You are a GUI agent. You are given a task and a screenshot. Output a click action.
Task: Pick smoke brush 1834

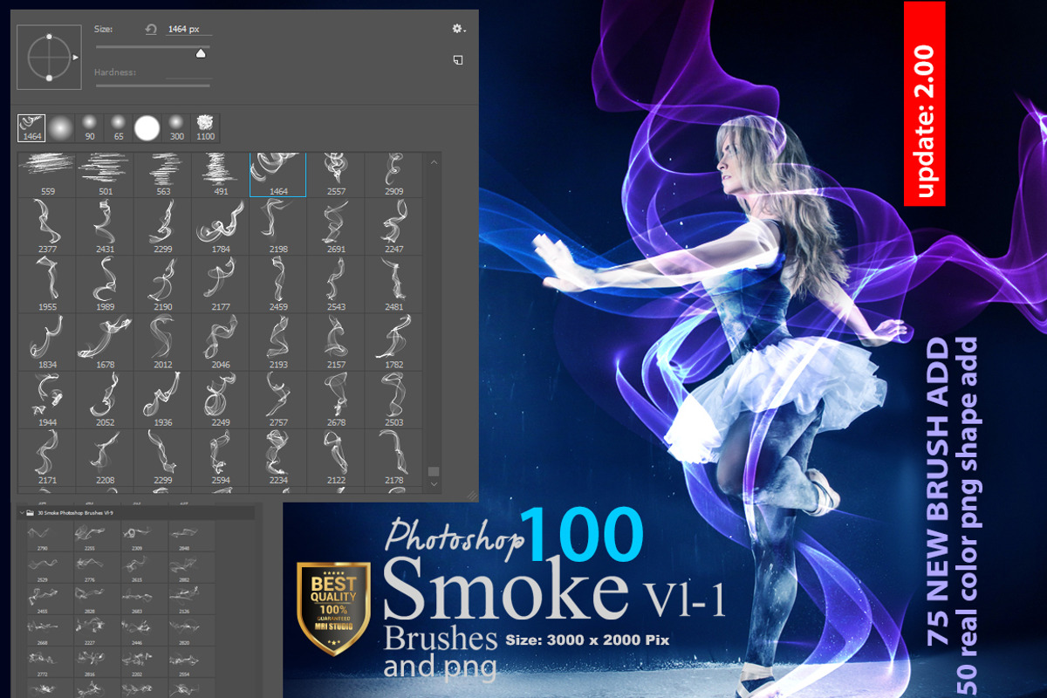47,342
